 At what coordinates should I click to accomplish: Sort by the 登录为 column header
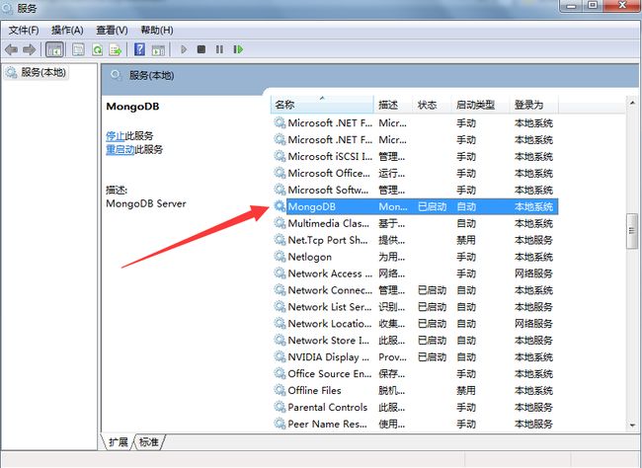534,105
